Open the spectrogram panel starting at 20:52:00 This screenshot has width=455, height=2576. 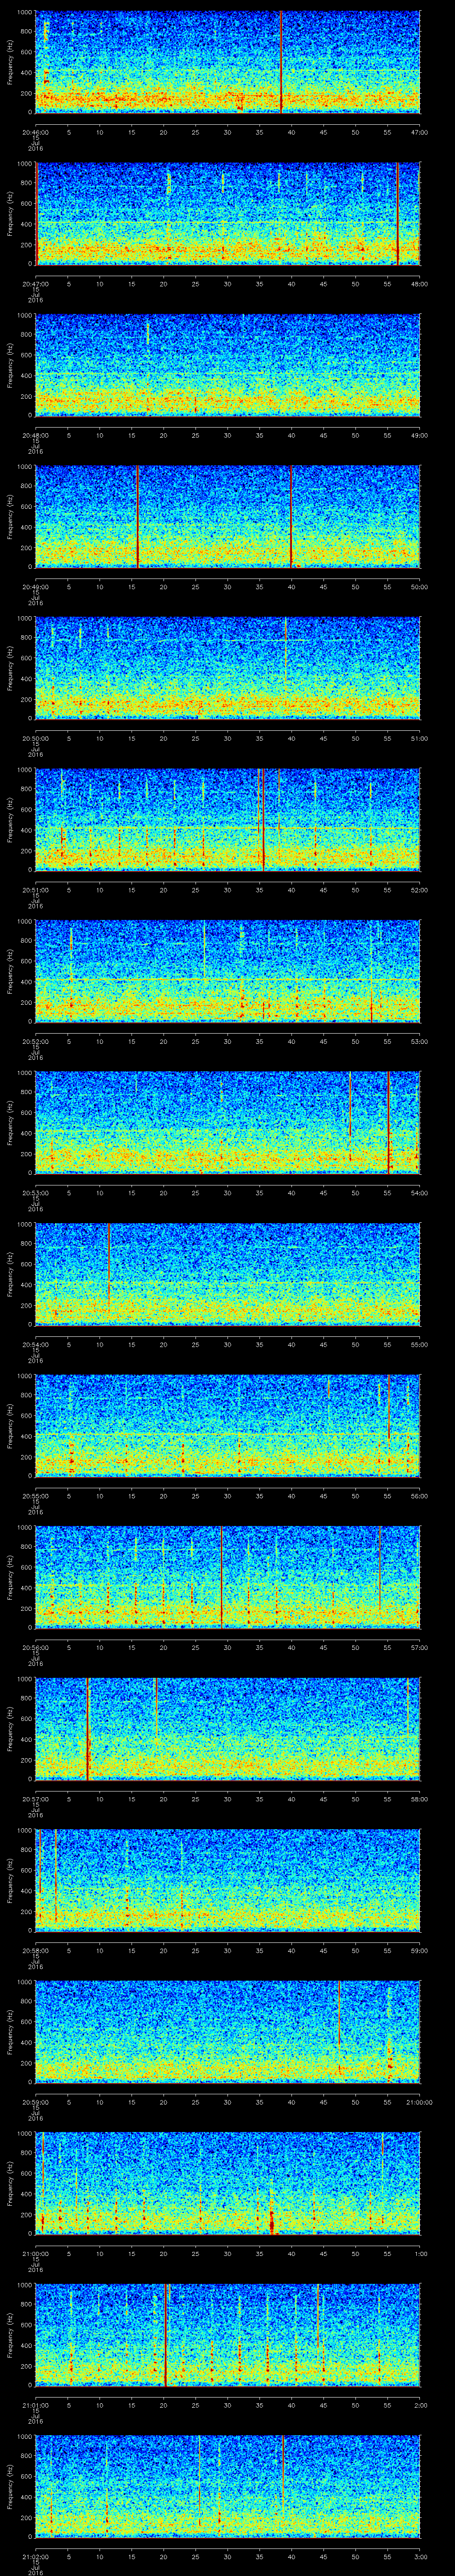[228, 971]
